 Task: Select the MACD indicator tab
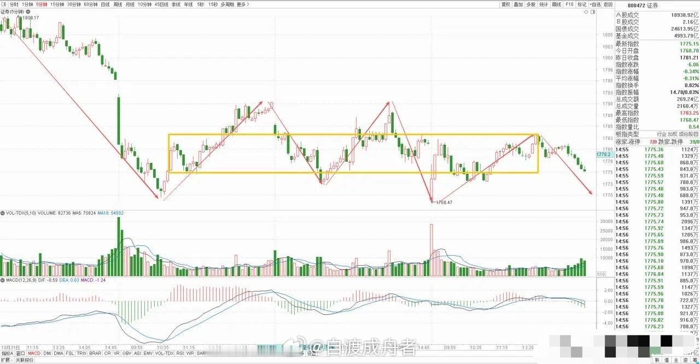coord(34,354)
